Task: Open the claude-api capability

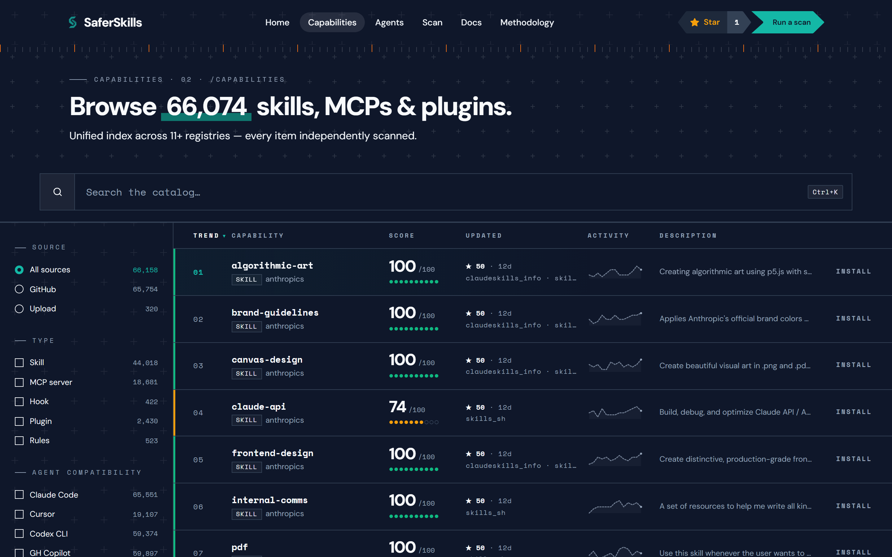Action: (258, 407)
